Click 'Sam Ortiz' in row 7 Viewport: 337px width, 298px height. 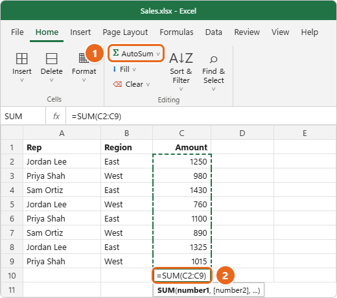coord(62,233)
